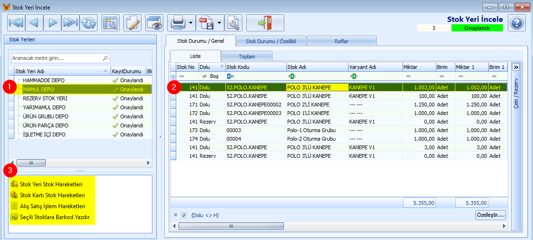Click the exit door icon
Image resolution: width=533 pixels, height=240 pixels.
[265, 23]
